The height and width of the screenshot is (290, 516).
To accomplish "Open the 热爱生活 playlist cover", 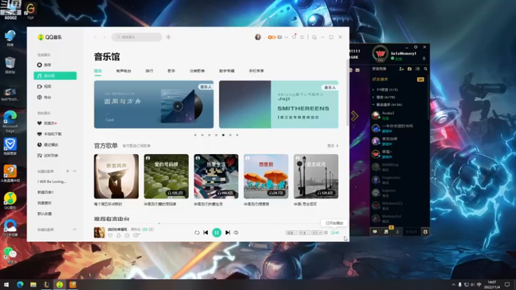I will (x=216, y=176).
